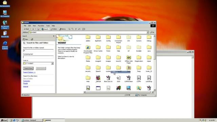Viewport: 217px width, 122px height.
Task: Open the Edit menu
Action: [x=29, y=26]
